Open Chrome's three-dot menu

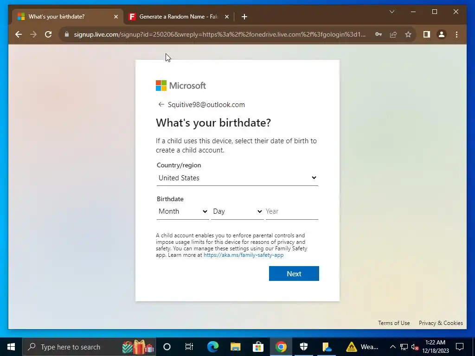point(456,34)
